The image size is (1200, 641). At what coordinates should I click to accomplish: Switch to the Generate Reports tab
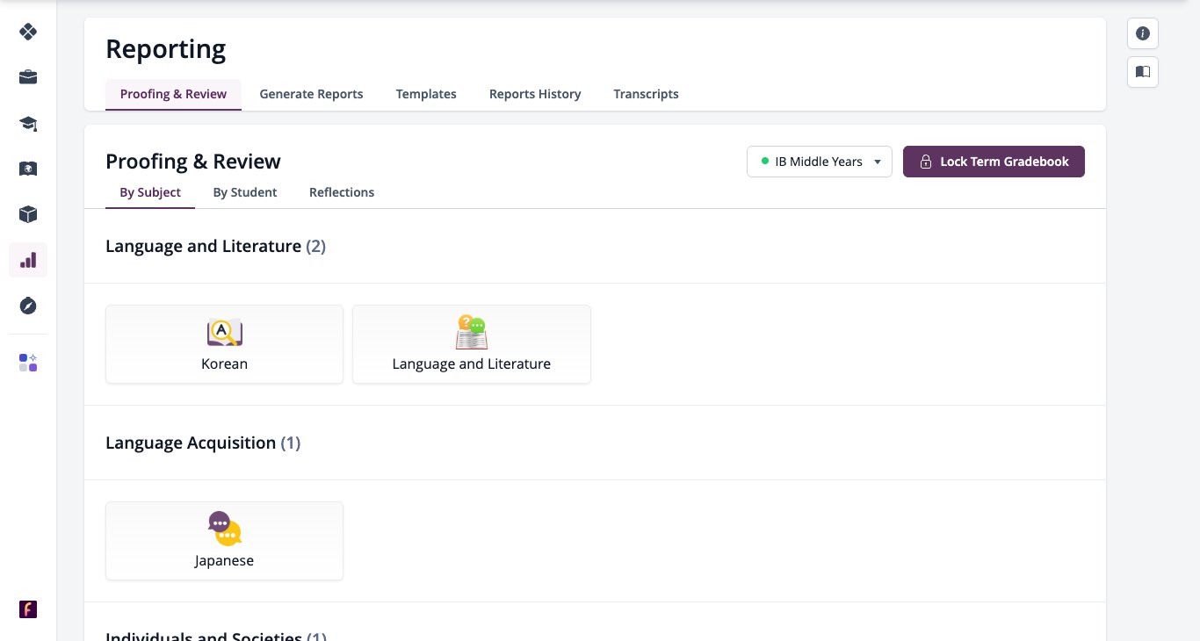coord(311,94)
